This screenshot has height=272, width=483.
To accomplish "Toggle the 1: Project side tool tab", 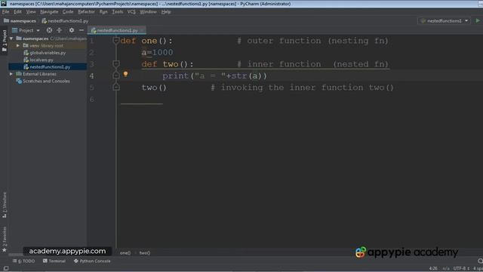I will (5, 40).
